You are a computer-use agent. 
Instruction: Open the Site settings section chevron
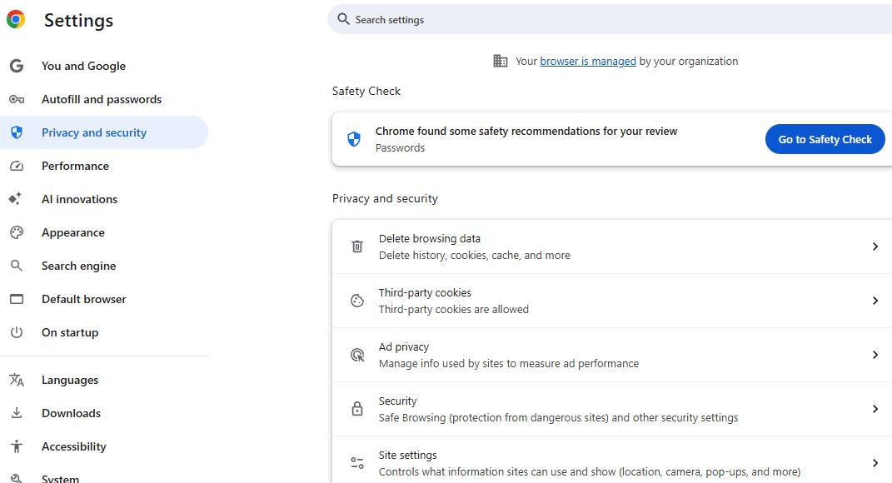click(875, 463)
